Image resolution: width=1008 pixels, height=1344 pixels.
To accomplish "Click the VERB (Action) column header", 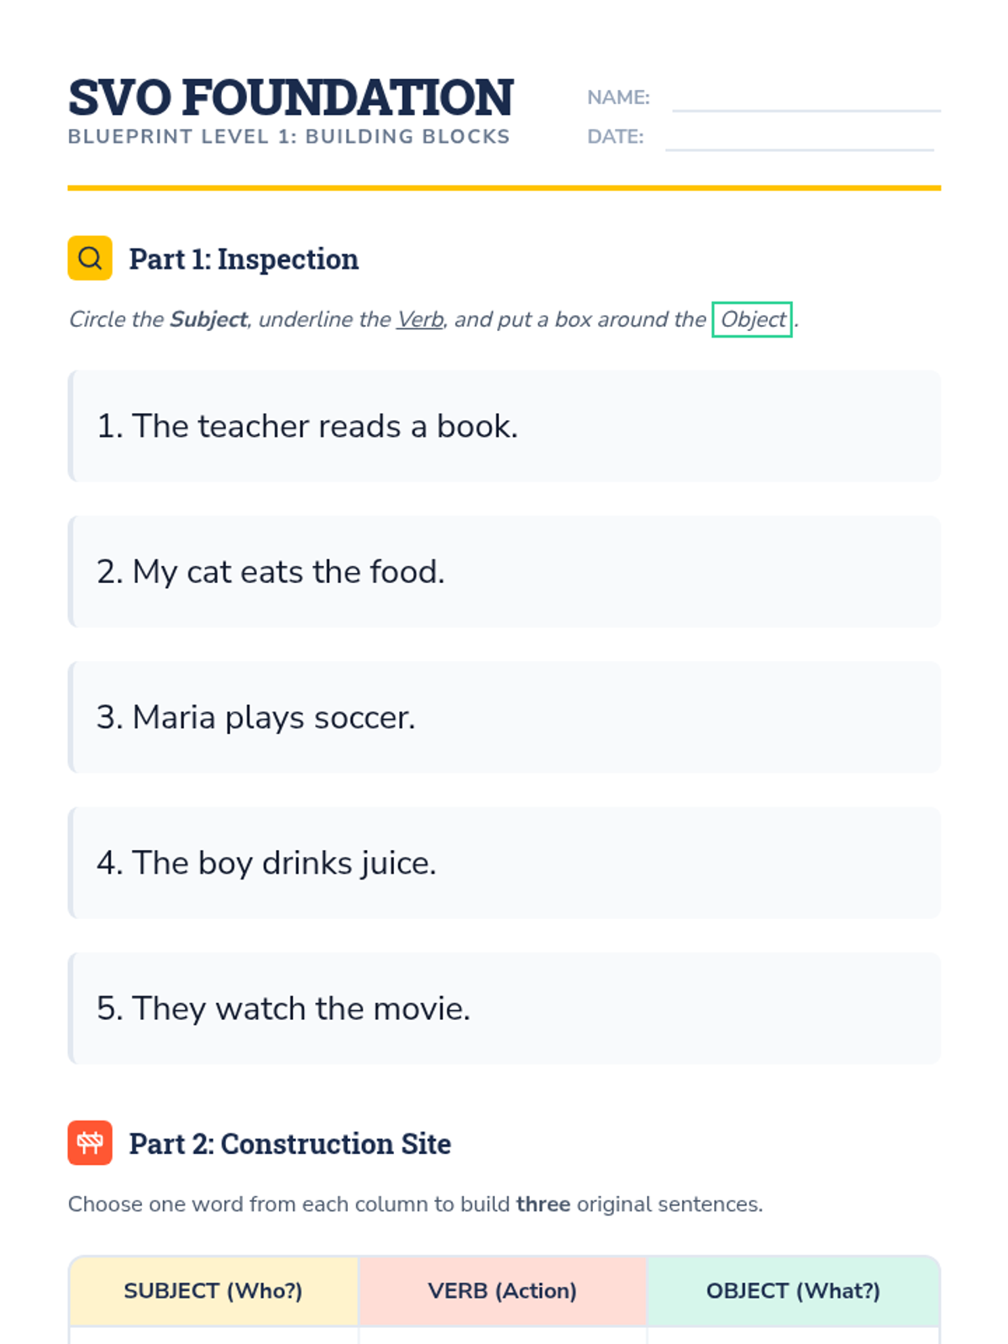I will pos(502,1291).
